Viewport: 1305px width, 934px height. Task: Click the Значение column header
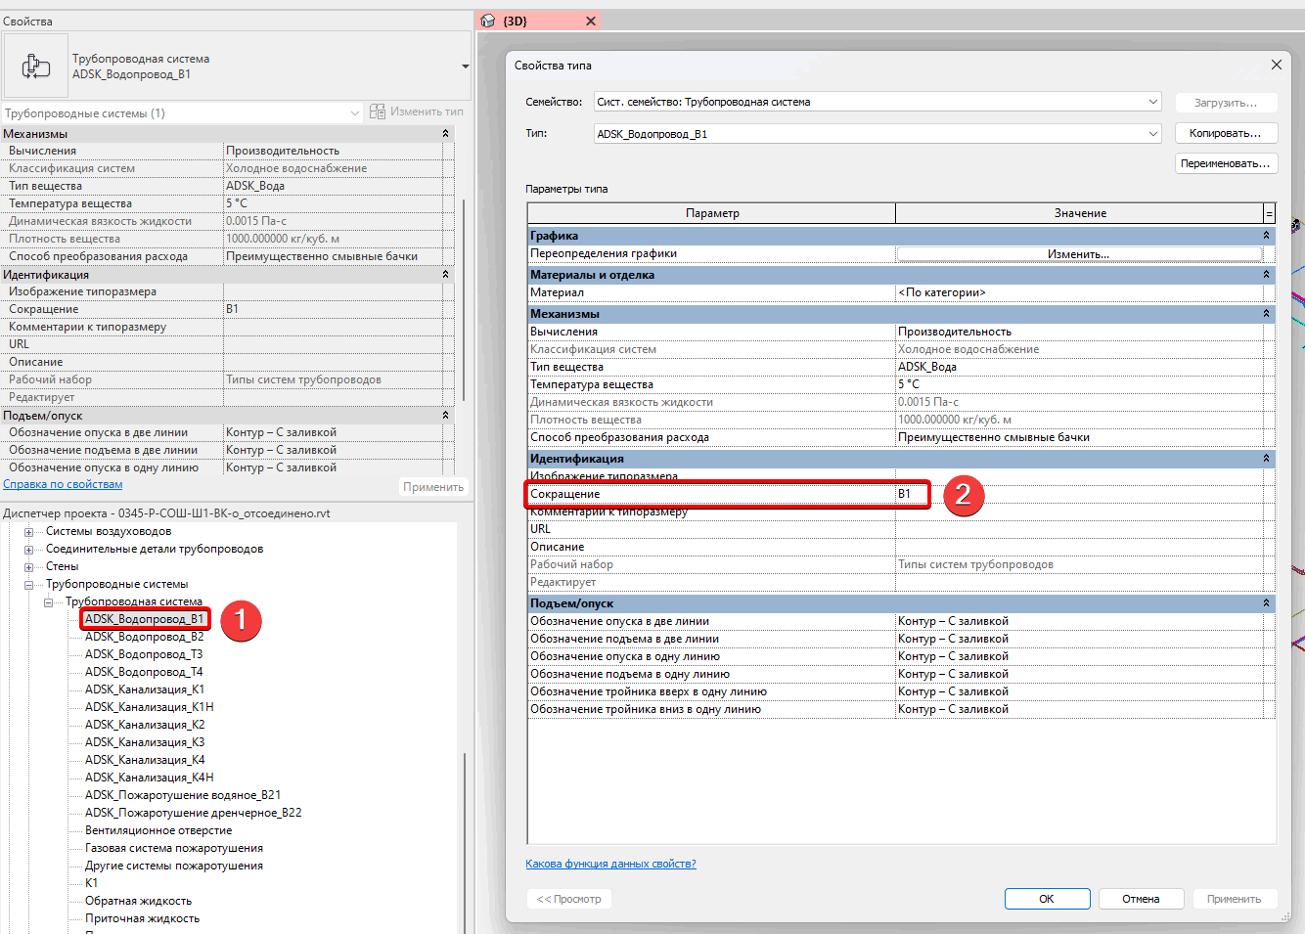click(x=1080, y=213)
